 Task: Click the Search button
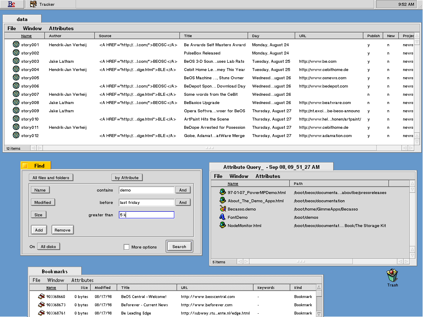click(x=179, y=246)
